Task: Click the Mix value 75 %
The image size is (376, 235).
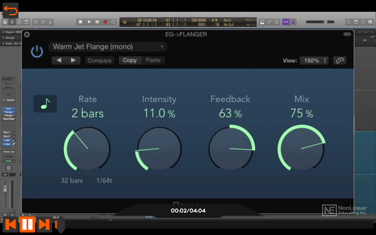Action: pos(302,113)
